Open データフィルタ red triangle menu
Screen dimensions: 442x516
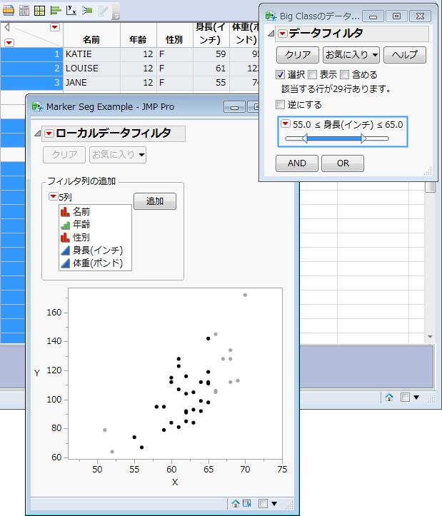click(283, 34)
